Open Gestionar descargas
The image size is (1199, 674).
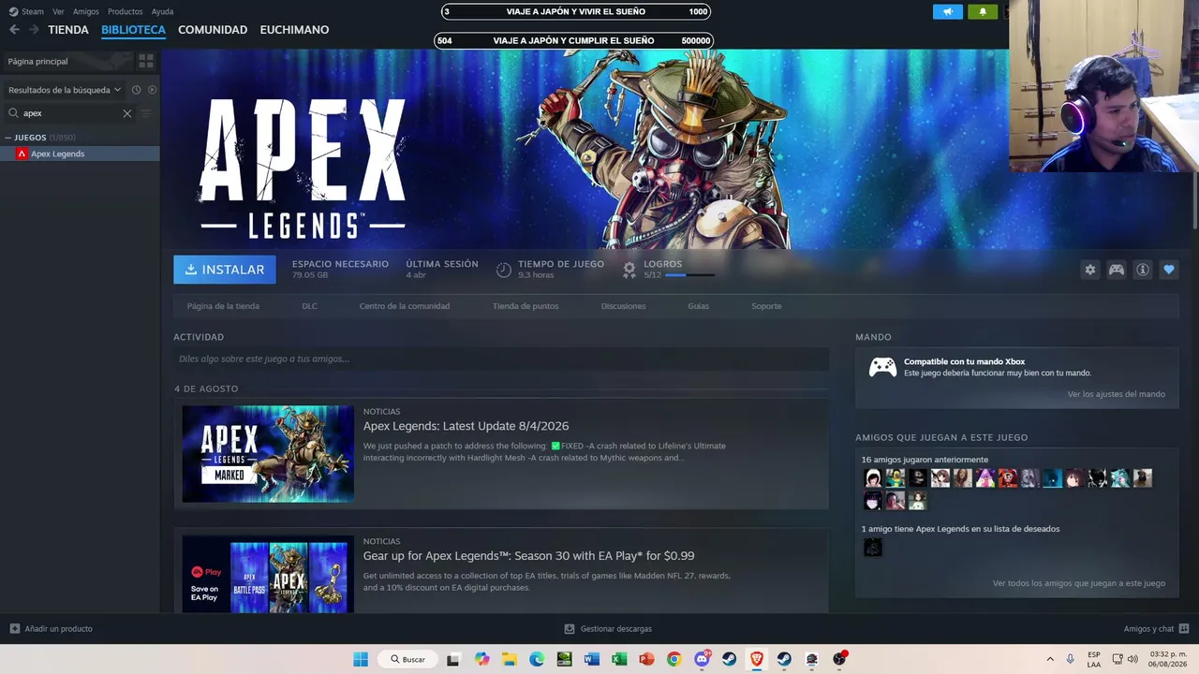tap(608, 629)
